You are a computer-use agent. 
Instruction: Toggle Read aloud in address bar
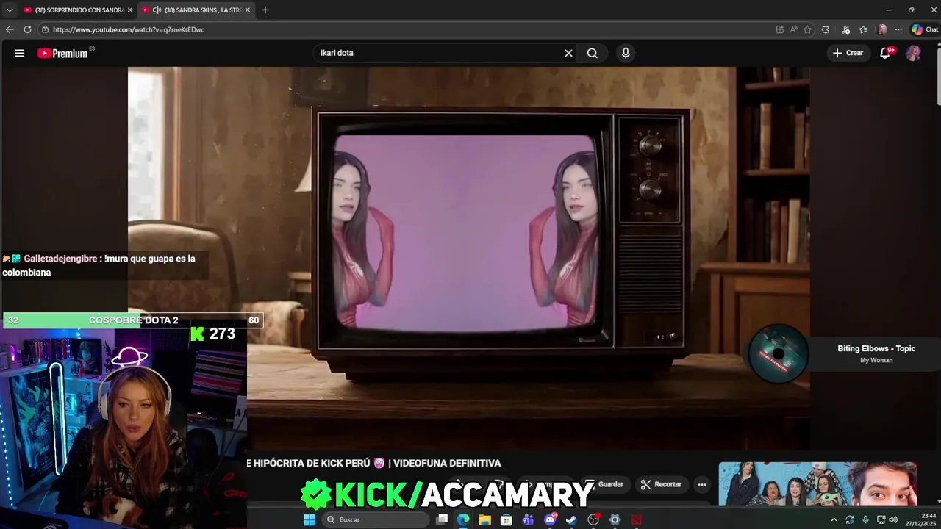[794, 29]
